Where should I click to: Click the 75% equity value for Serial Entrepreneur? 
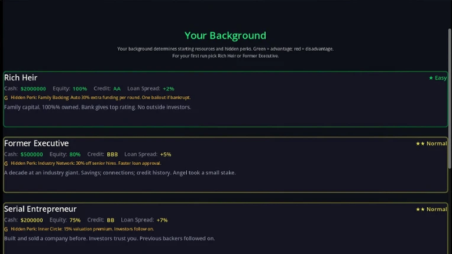[x=75, y=220]
